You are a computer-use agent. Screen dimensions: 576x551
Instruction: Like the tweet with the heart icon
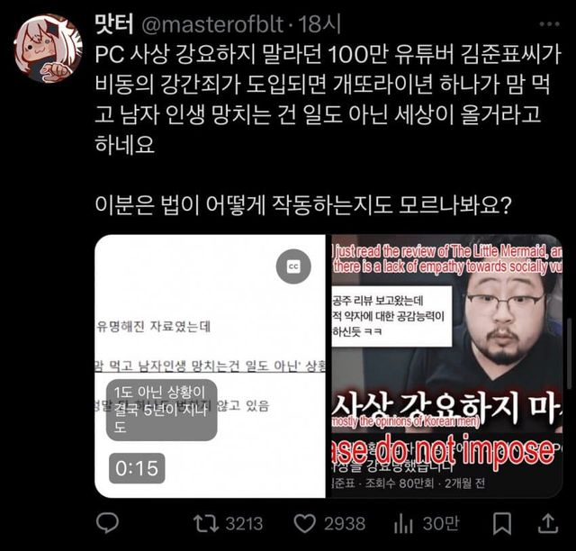[x=304, y=523]
